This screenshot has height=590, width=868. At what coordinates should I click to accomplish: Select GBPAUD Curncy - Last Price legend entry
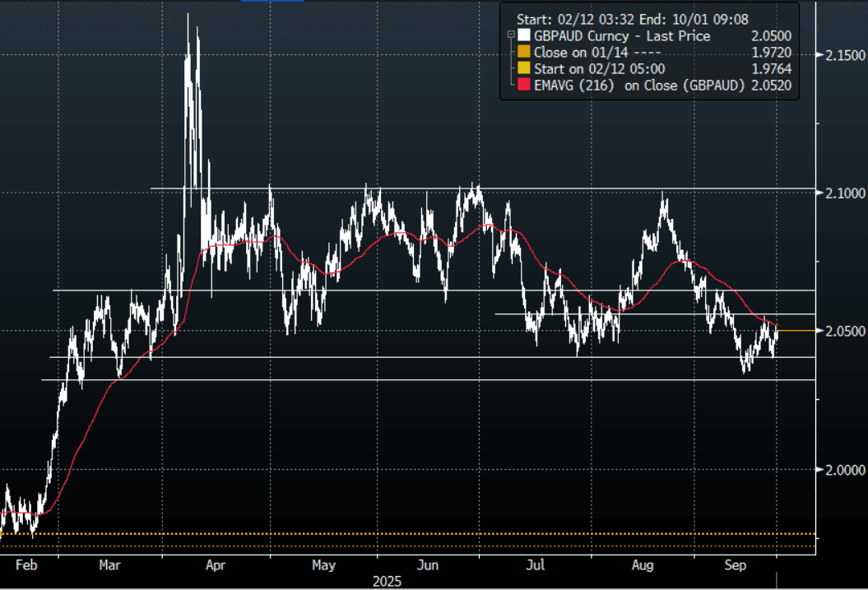click(622, 36)
